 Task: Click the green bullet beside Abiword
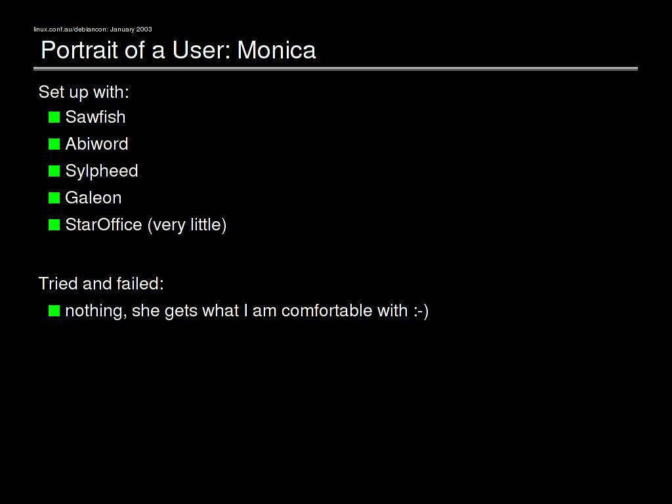pos(54,144)
